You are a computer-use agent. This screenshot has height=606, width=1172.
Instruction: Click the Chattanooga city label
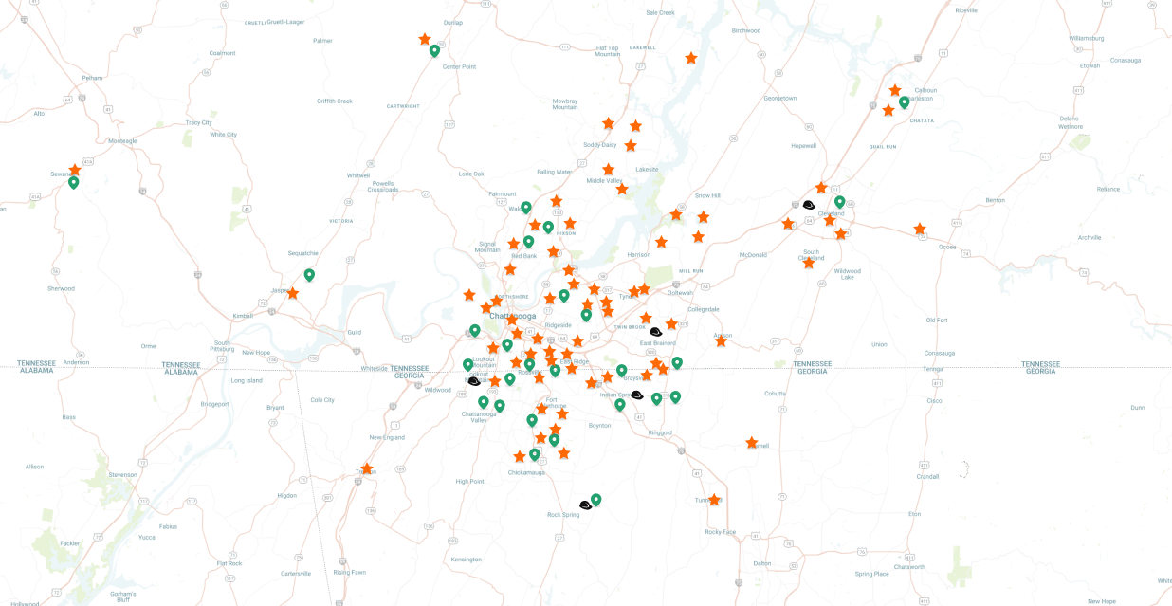click(512, 316)
